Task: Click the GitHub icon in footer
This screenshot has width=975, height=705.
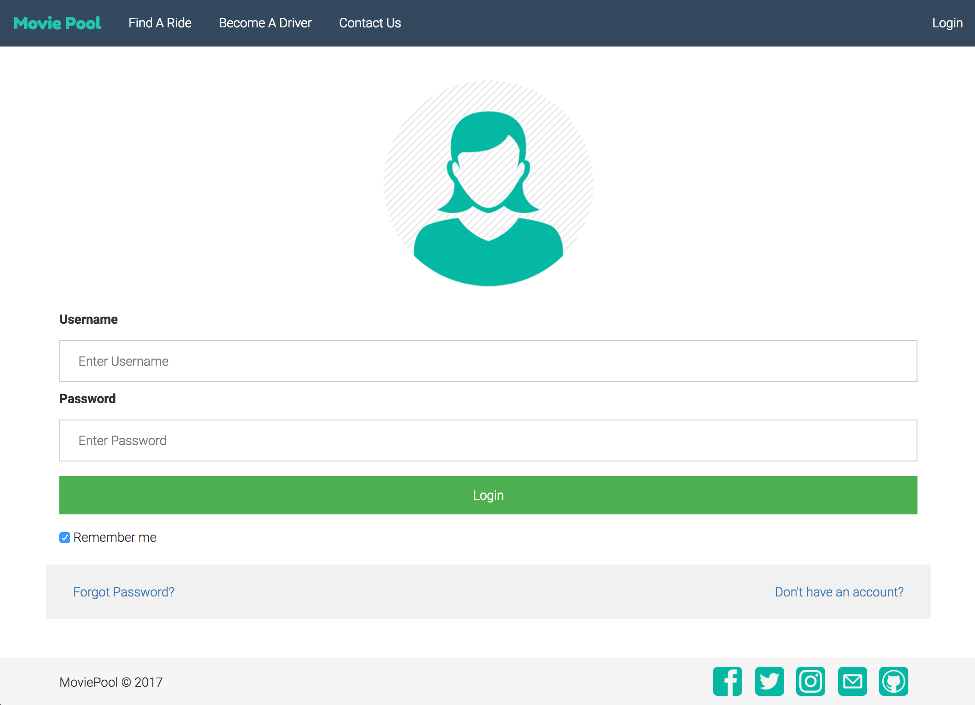Action: click(x=893, y=681)
